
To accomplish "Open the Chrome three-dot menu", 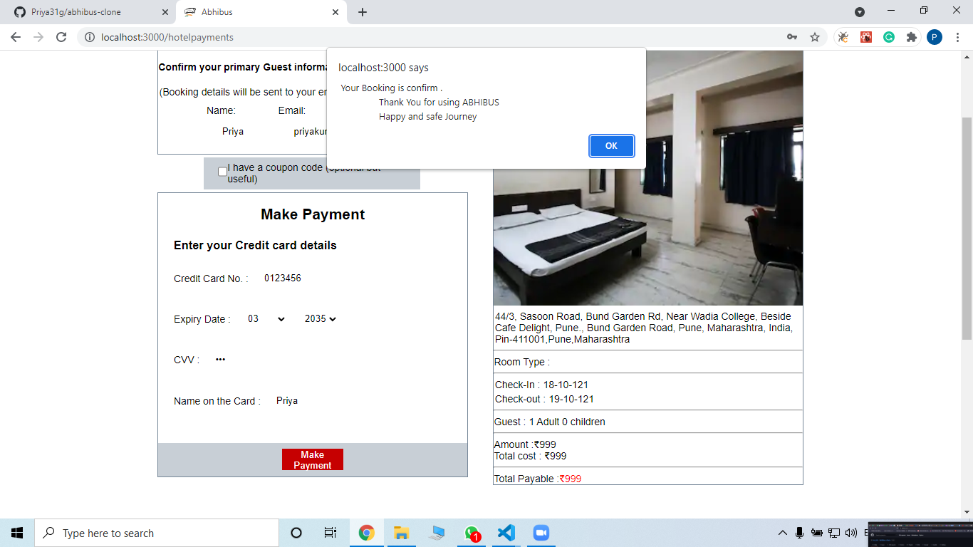I will point(957,37).
